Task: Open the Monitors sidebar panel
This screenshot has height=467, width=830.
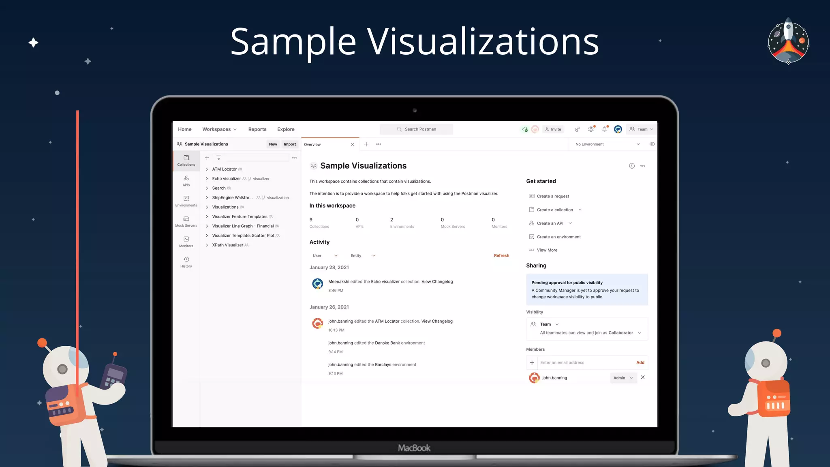Action: [186, 242]
